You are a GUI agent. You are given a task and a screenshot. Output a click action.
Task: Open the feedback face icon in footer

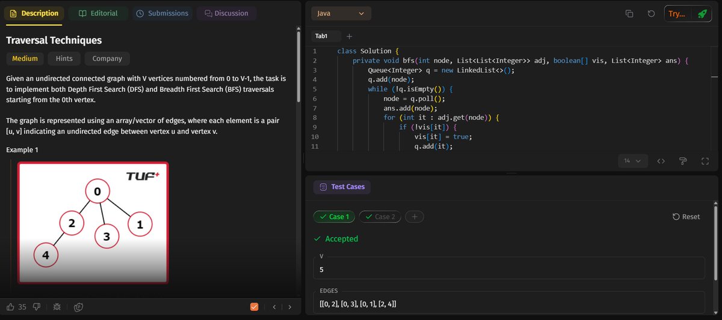point(78,307)
